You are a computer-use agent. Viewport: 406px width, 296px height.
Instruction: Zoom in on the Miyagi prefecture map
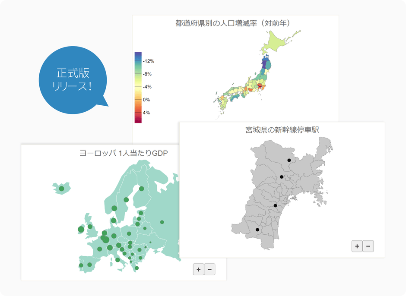click(x=357, y=246)
